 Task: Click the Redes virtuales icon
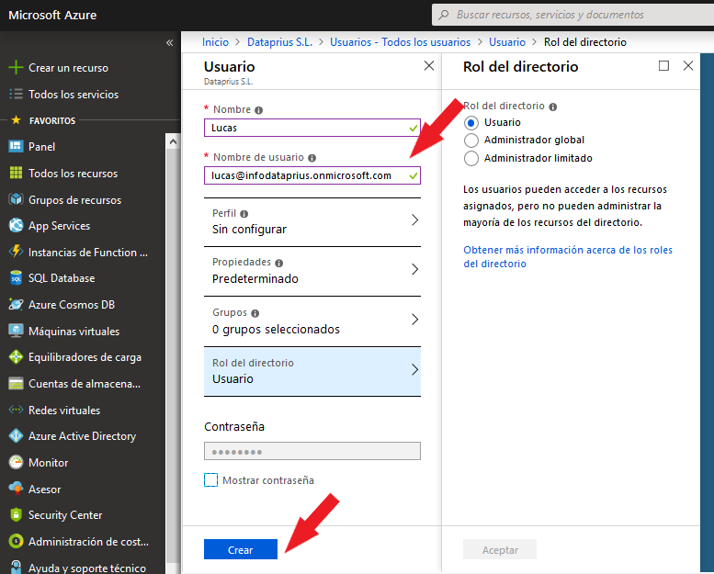[16, 410]
